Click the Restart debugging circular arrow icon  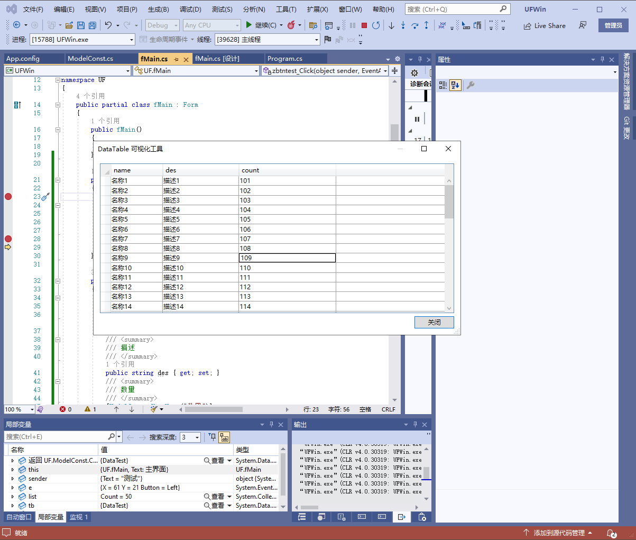[x=376, y=25]
